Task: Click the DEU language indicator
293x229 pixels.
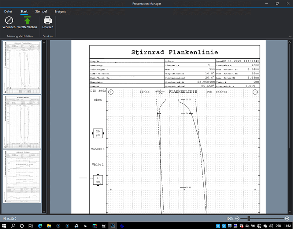Action: [278, 226]
